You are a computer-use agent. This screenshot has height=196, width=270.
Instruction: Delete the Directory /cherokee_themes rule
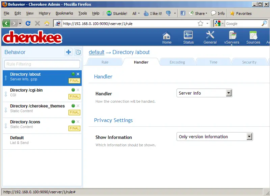click(78, 106)
